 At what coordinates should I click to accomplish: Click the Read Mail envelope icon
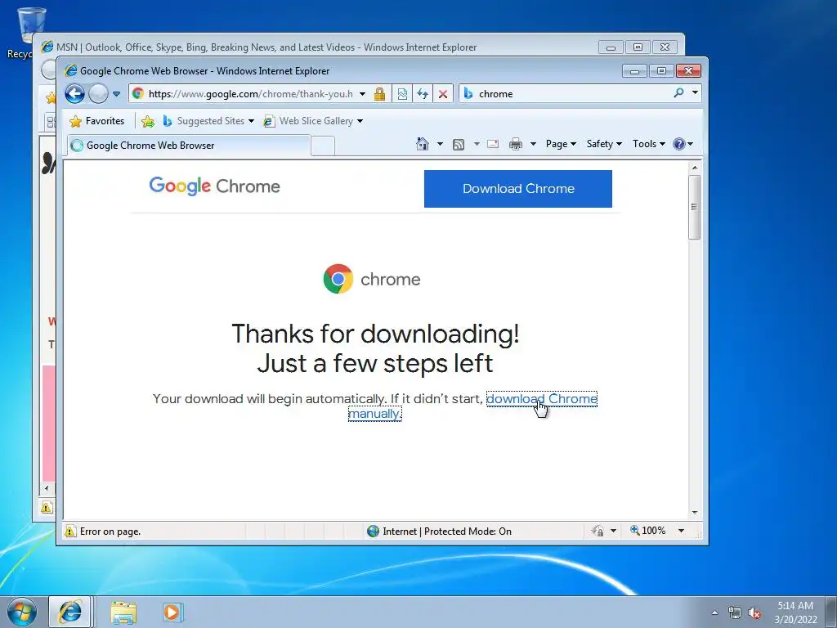coord(493,144)
